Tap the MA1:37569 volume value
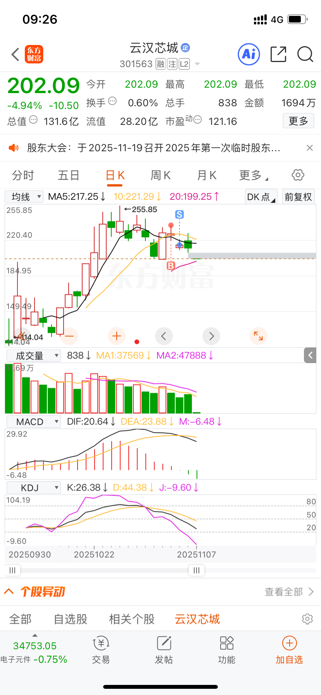Screen dimensions: 321x695 pyautogui.click(x=124, y=356)
